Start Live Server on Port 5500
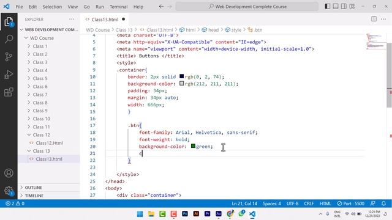Screen dimensions: 392x220 [x=350, y=204]
